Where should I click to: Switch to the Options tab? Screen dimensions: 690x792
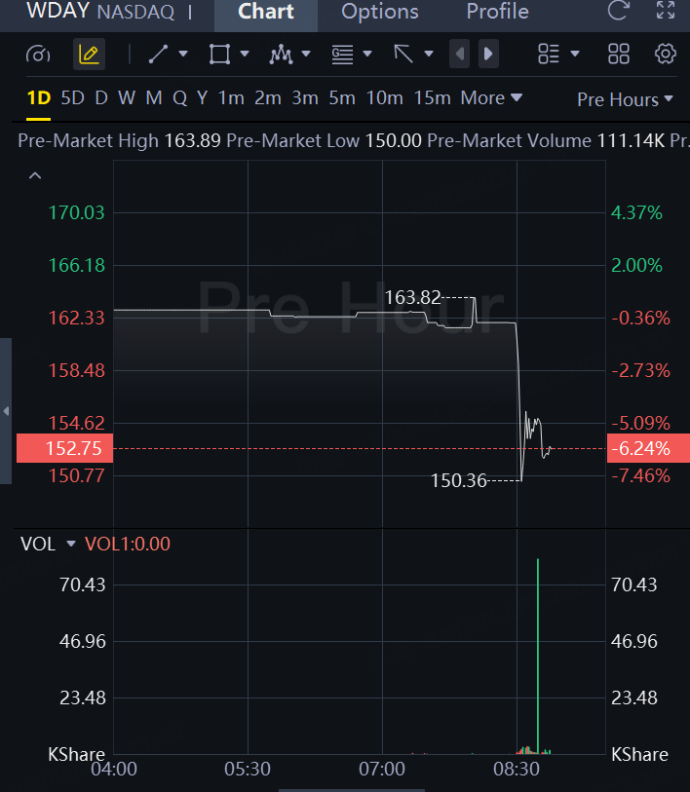pyautogui.click(x=380, y=13)
